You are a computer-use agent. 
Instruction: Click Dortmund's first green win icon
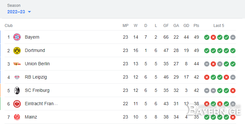coord(206,51)
